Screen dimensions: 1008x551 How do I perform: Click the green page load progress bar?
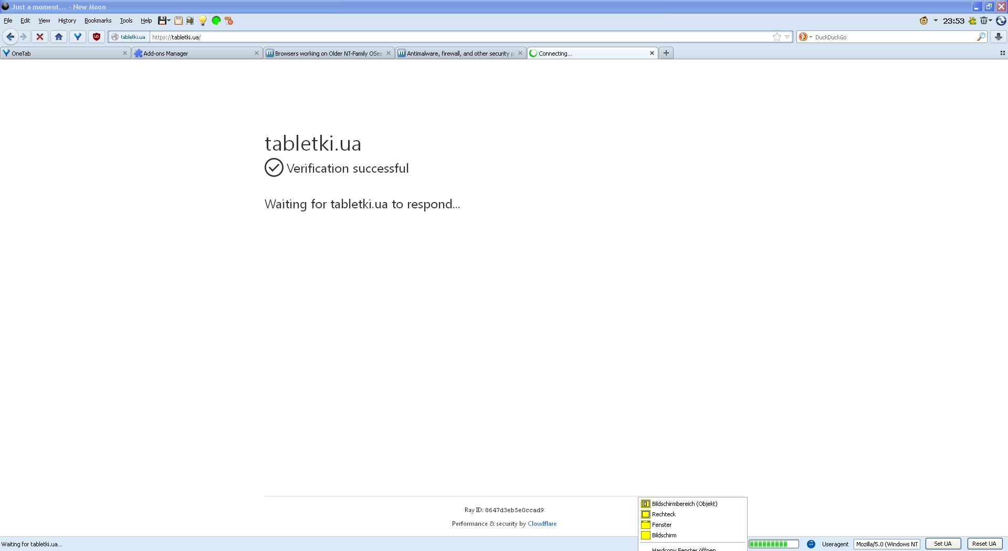coord(774,544)
